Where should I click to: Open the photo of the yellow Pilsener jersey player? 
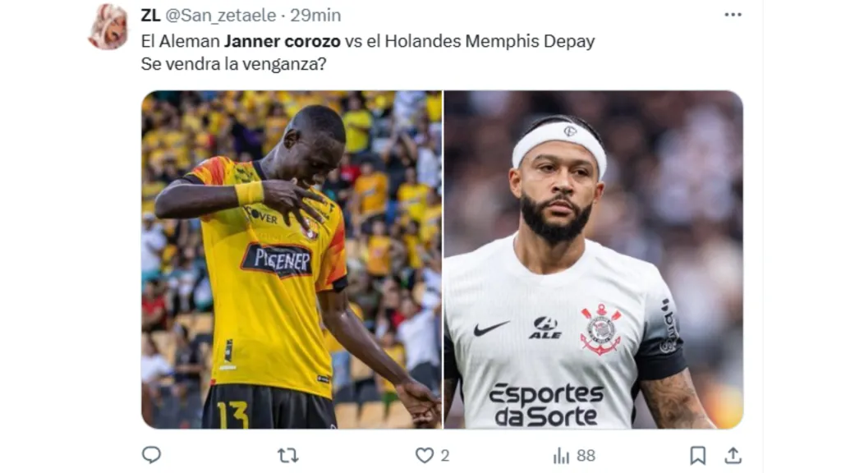292,259
